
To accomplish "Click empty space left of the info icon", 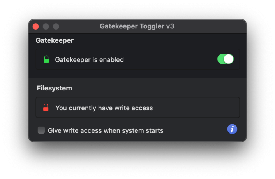I will (x=195, y=130).
